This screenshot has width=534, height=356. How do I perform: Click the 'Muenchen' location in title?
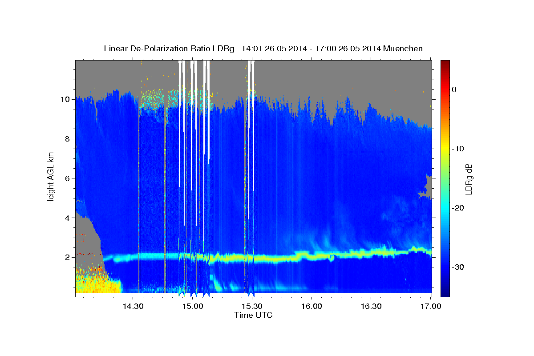[x=403, y=49]
